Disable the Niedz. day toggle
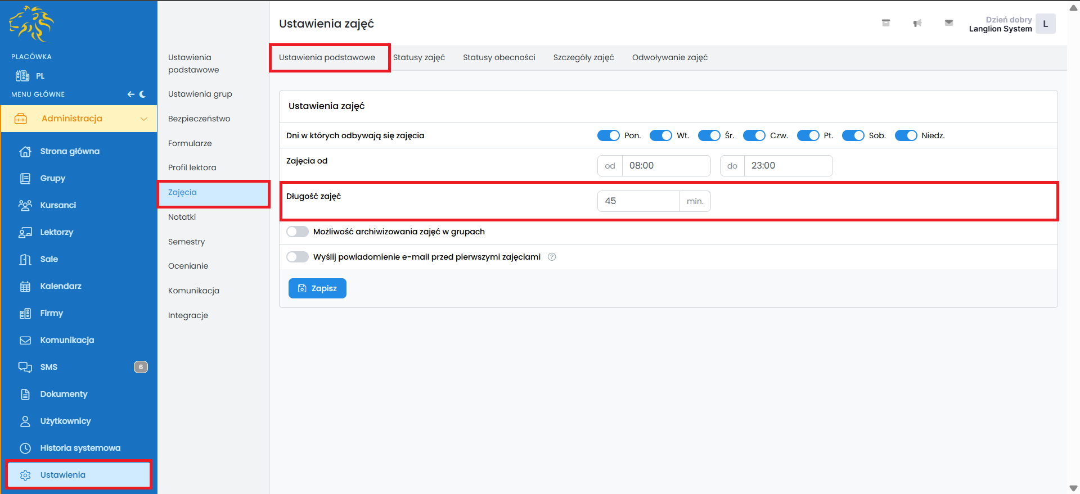The image size is (1080, 494). tap(906, 135)
